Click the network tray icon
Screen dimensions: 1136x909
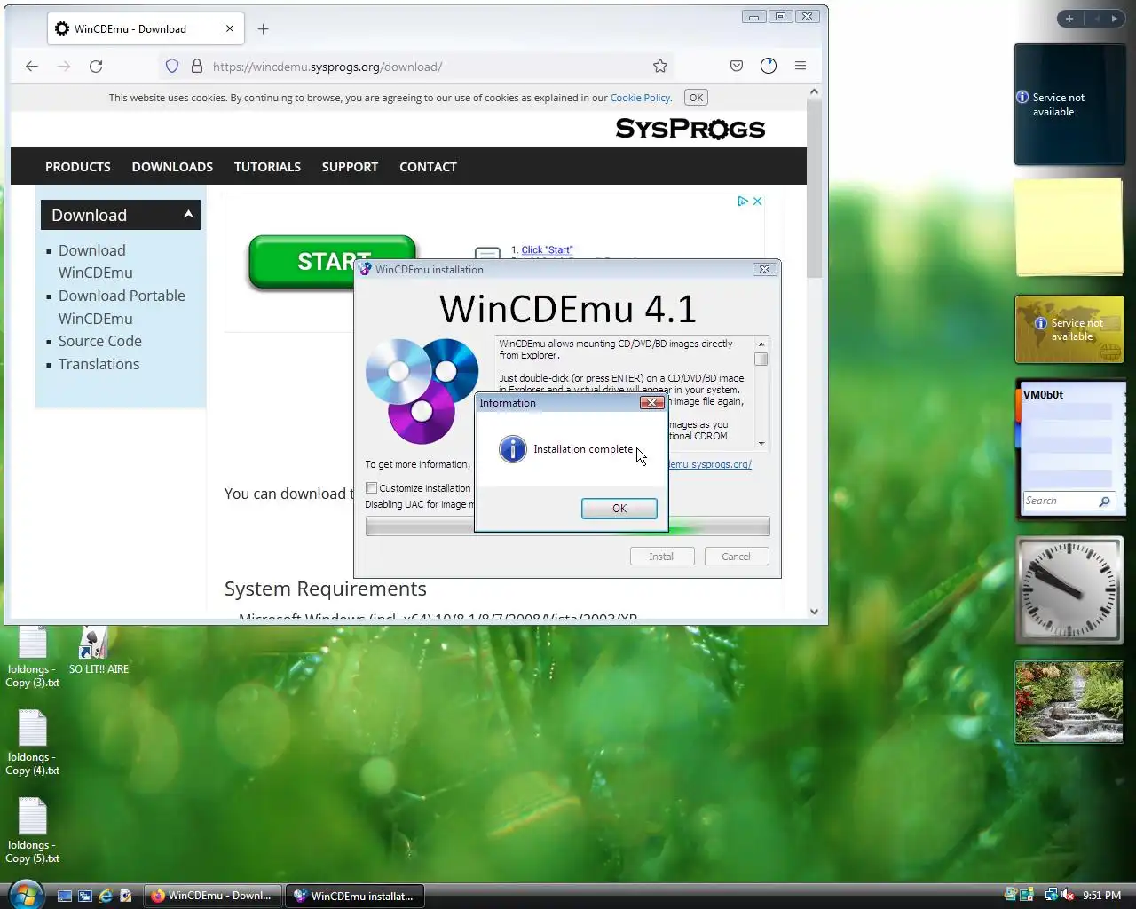[1052, 896]
